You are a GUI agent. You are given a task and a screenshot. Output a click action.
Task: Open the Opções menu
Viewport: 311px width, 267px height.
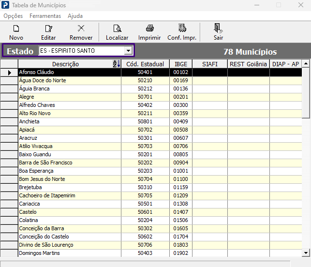pos(13,16)
